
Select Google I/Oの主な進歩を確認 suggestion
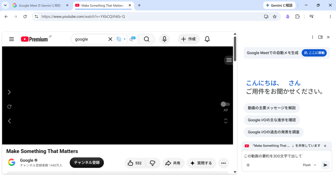click(x=272, y=120)
